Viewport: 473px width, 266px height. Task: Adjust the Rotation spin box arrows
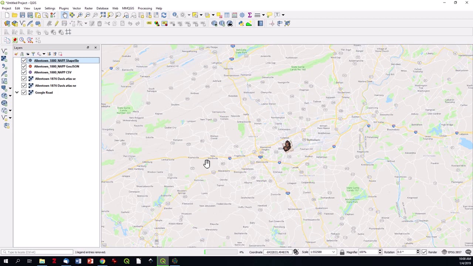pos(418,252)
